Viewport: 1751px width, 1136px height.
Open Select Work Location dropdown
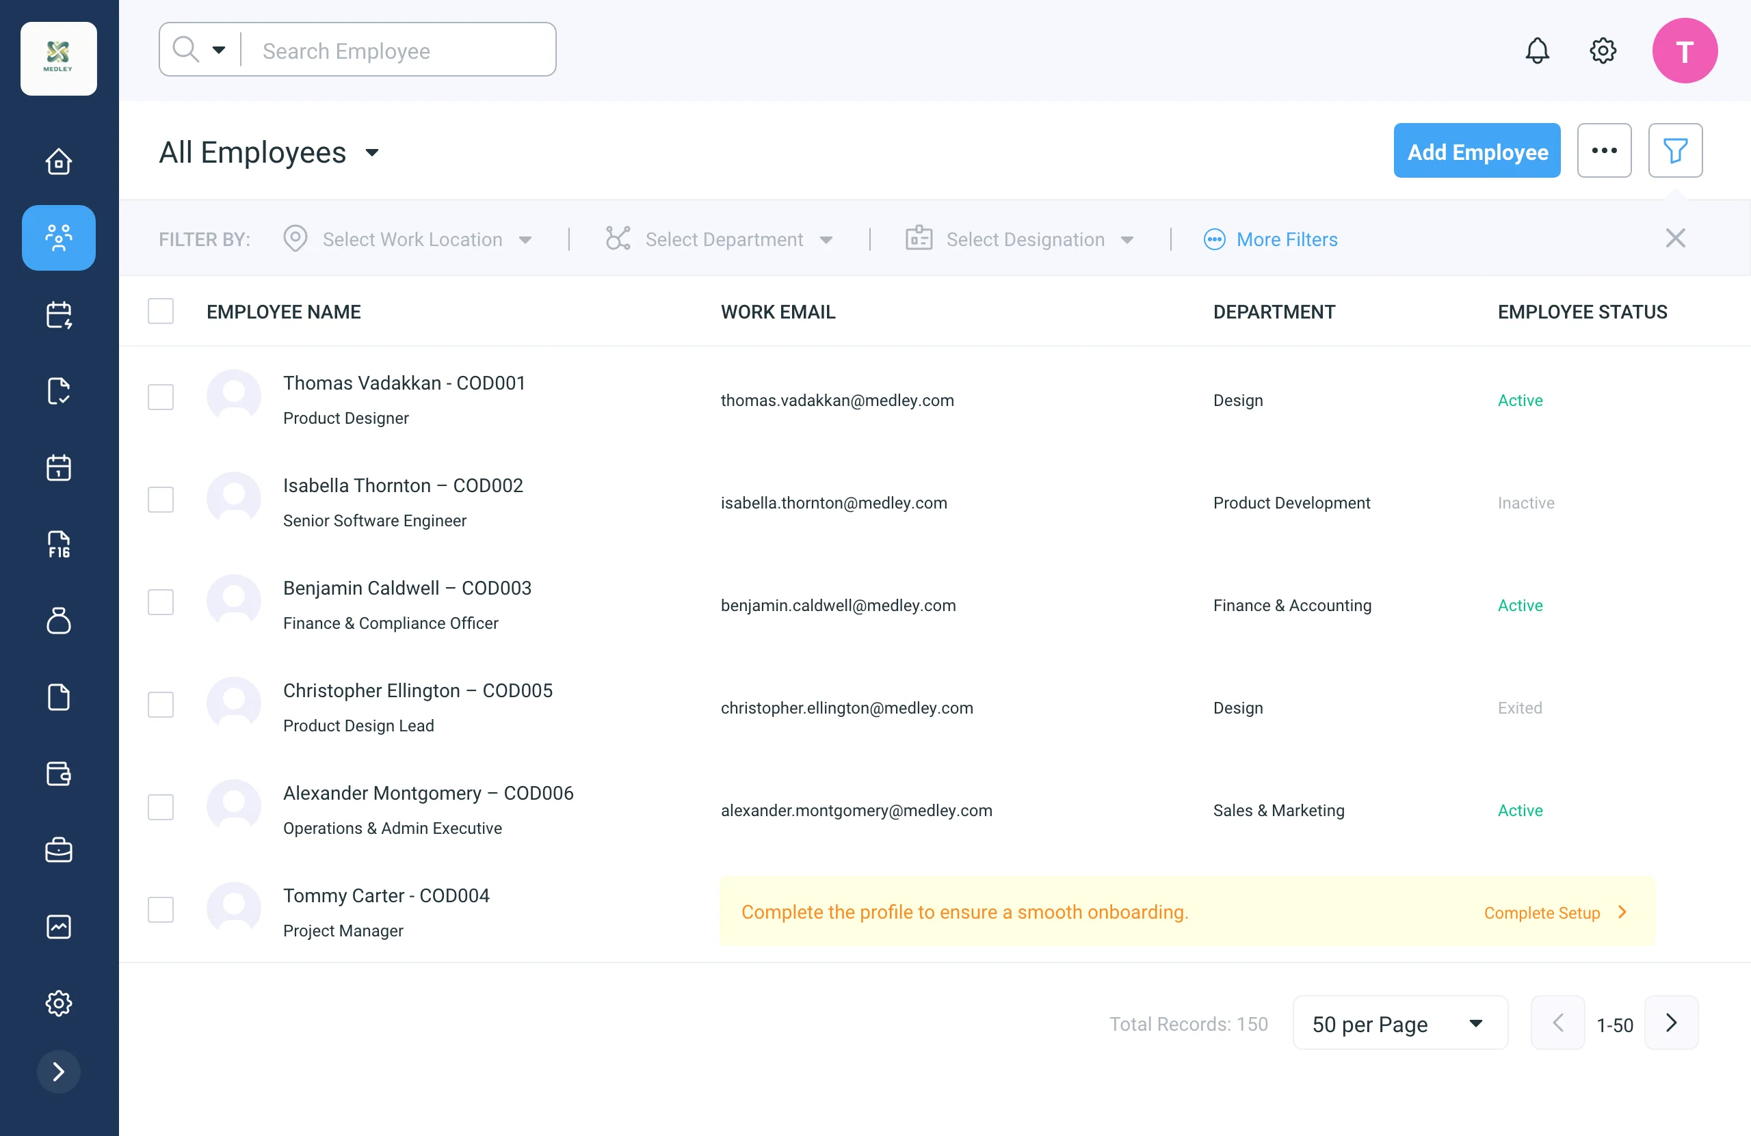(408, 239)
